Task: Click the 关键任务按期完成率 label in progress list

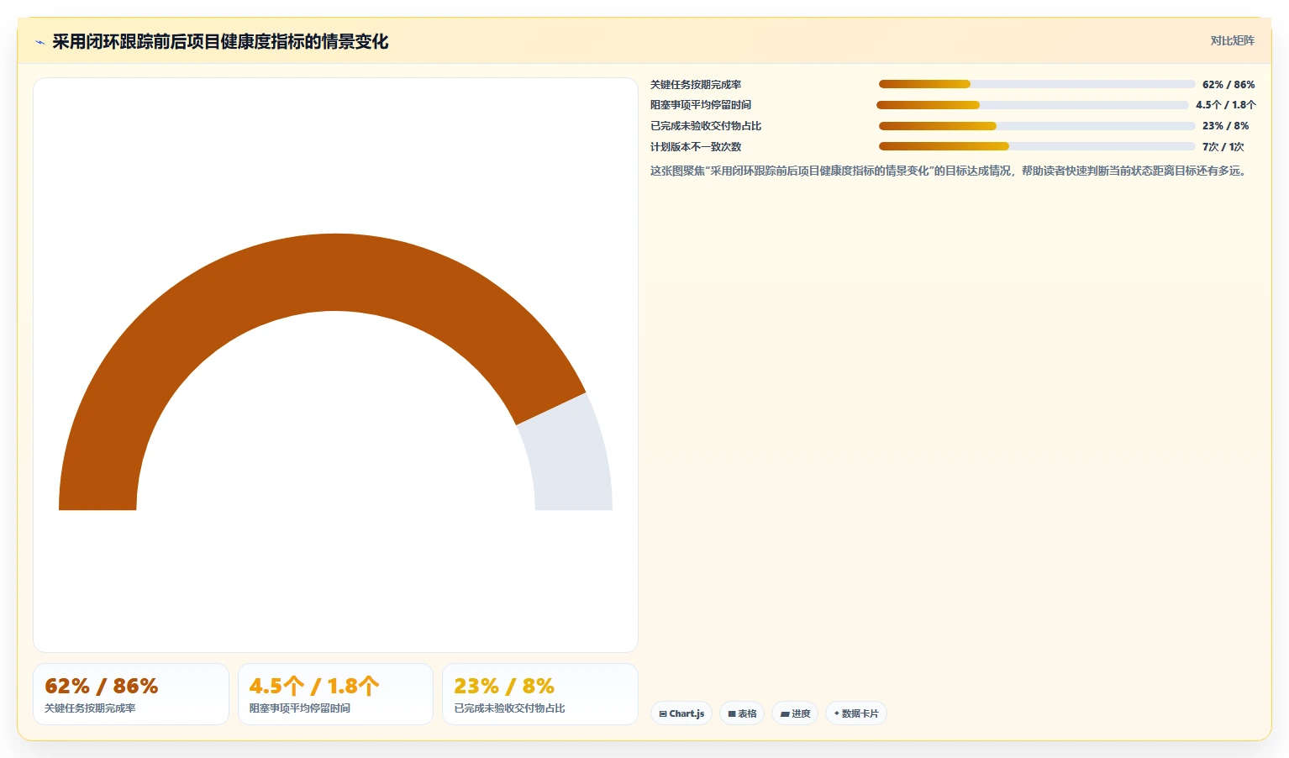Action: click(696, 85)
